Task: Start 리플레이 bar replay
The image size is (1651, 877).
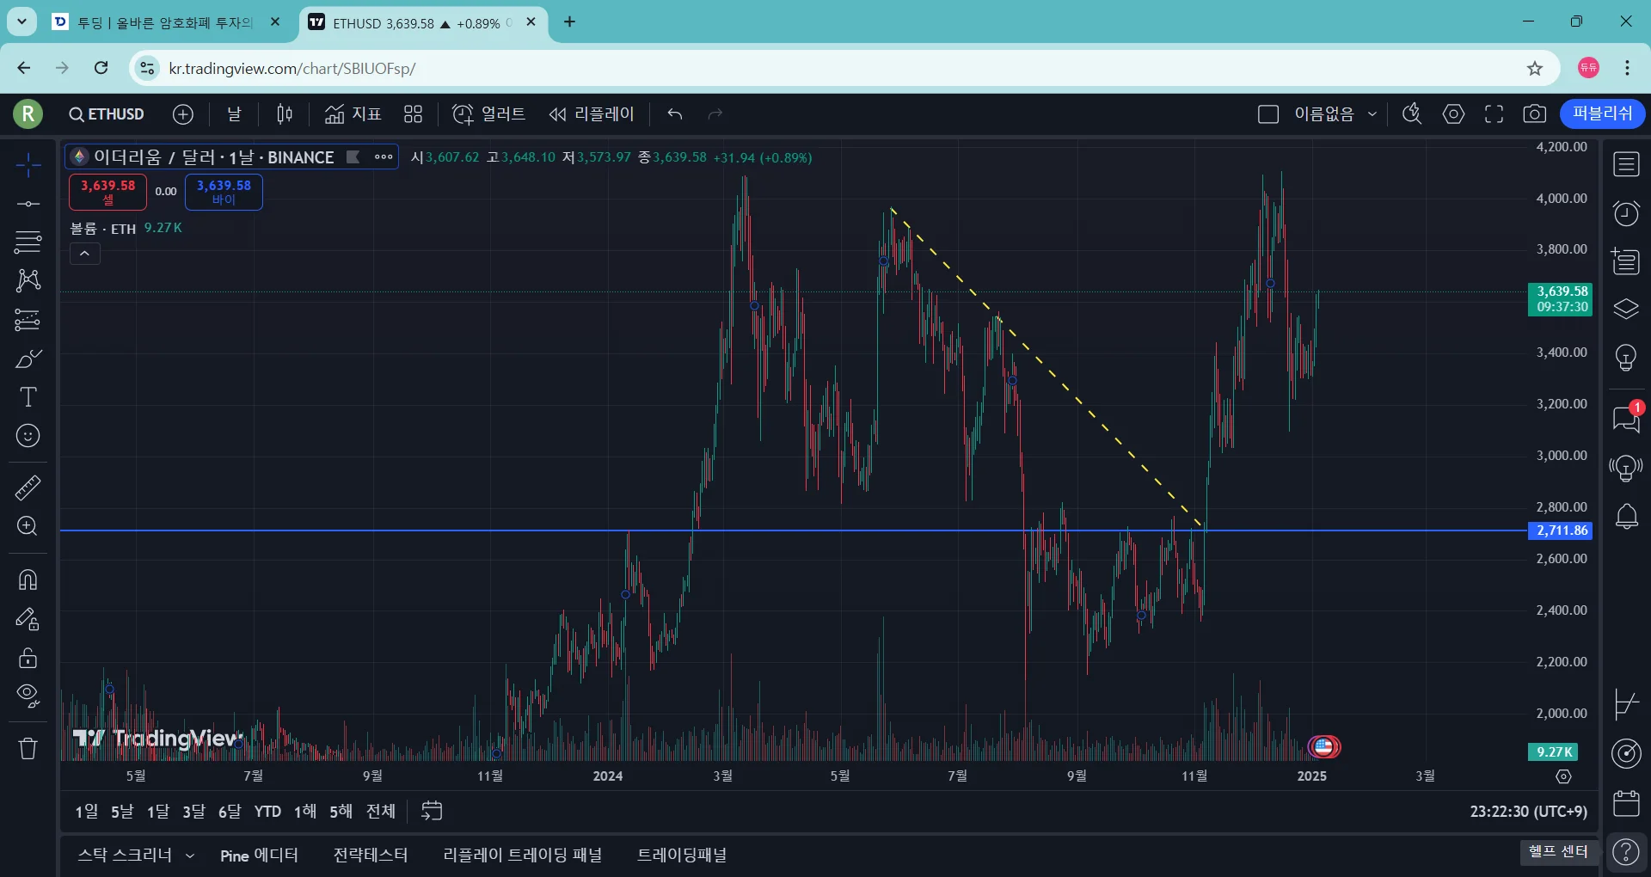Action: click(592, 114)
